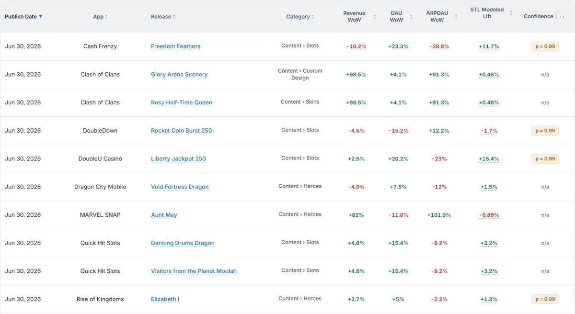The height and width of the screenshot is (314, 575).
Task: Click the DoubleU Casino p = 0.99 badge
Action: [545, 159]
